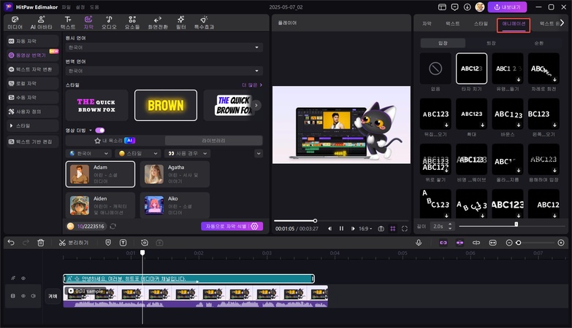The width and height of the screenshot is (572, 328).
Task: Click the download icon in title bar
Action: coord(468,7)
